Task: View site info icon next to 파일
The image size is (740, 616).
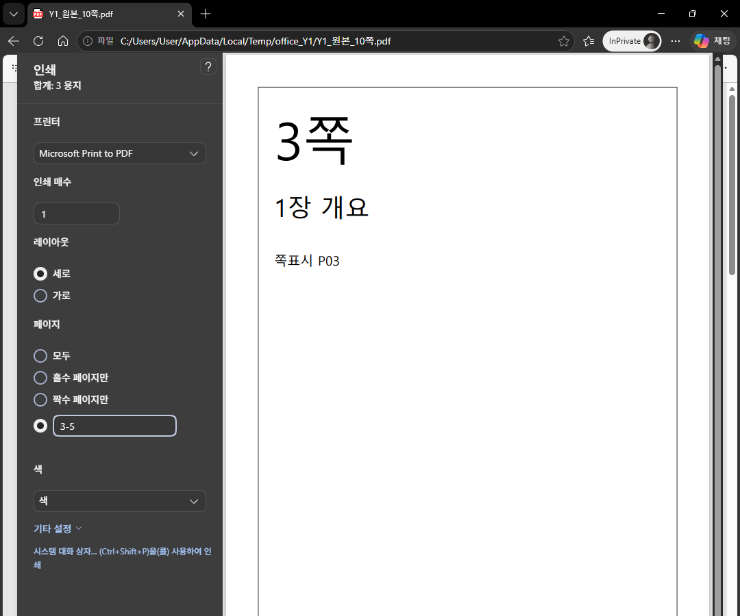Action: pyautogui.click(x=88, y=41)
